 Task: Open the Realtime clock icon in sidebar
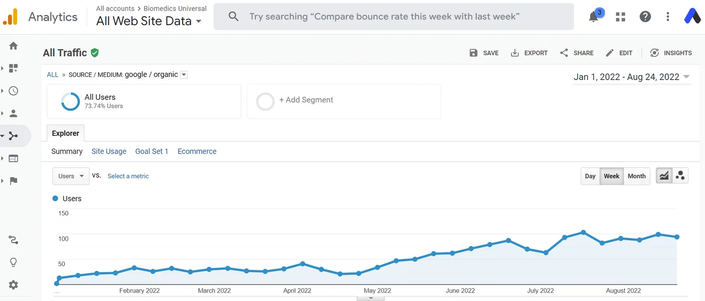(14, 91)
